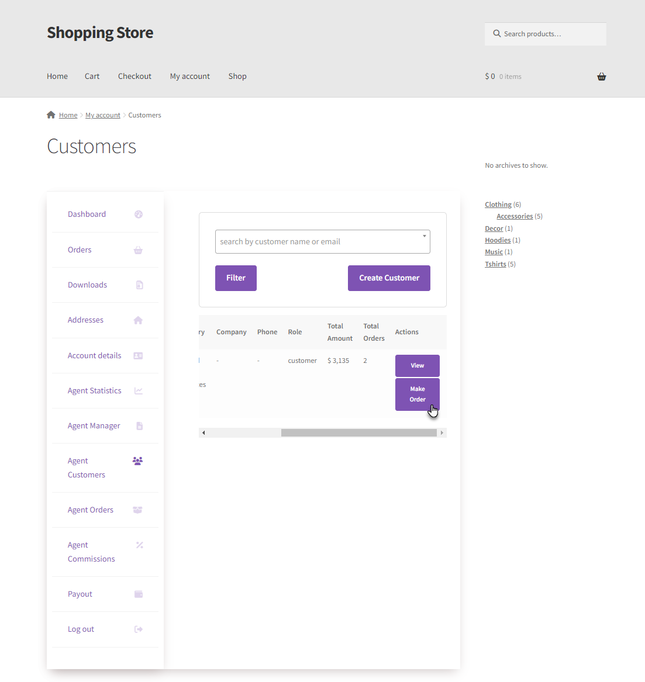Open the Tshirts category link
This screenshot has height=682, width=645.
(x=496, y=264)
